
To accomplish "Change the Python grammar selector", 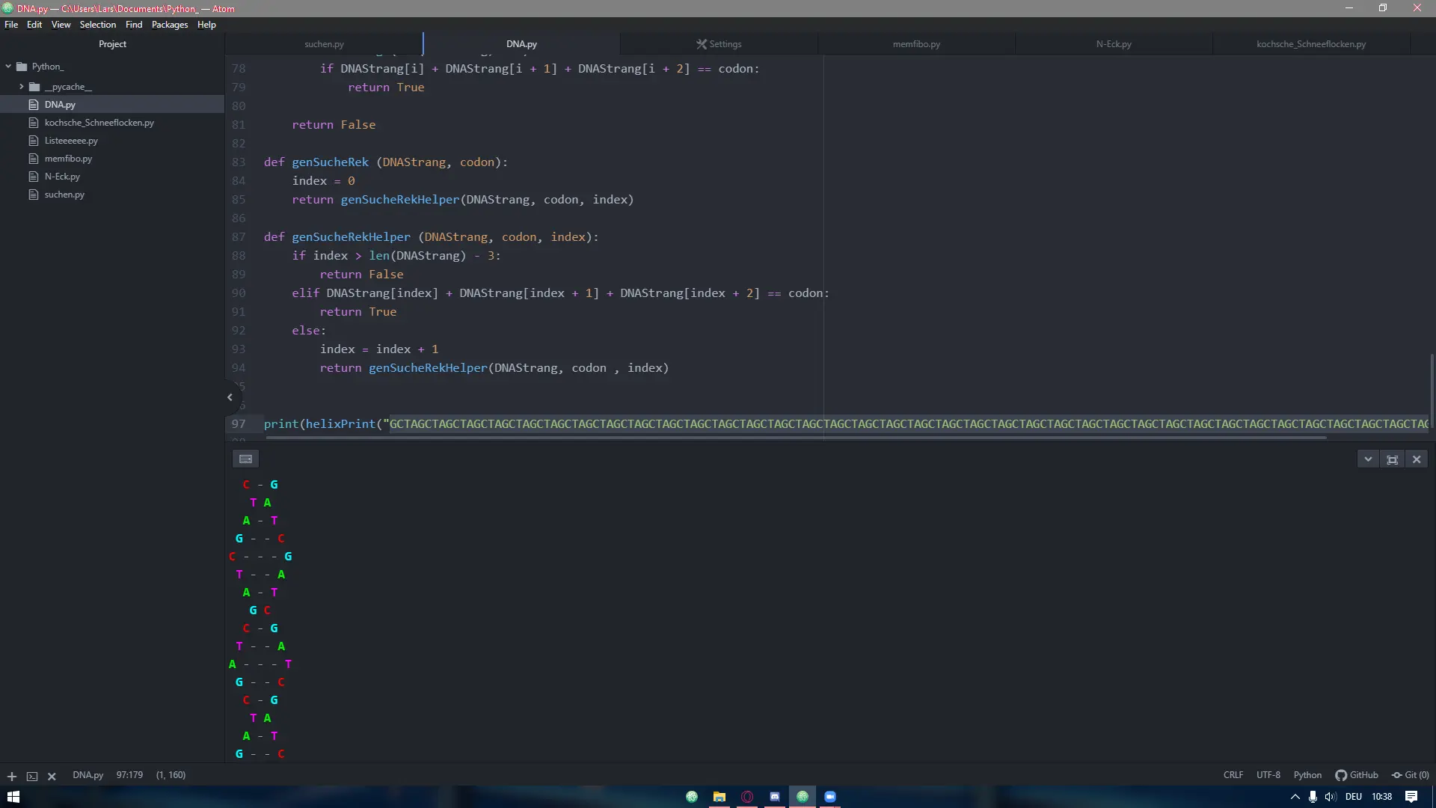I will 1307,775.
